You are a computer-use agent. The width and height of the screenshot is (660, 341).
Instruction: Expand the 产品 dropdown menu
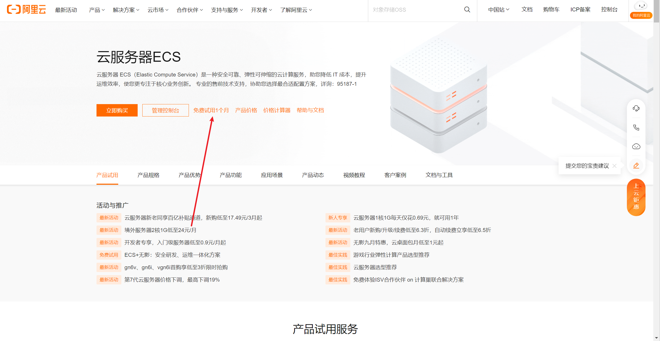(97, 10)
